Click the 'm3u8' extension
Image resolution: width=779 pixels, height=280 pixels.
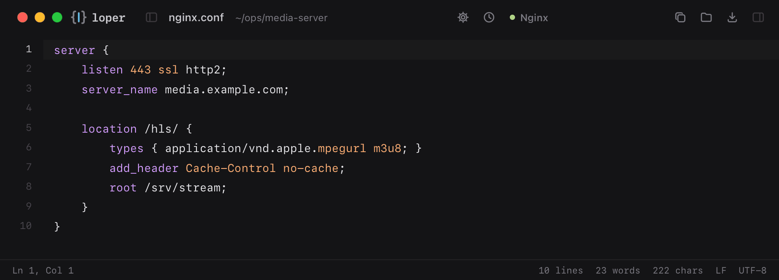(387, 149)
